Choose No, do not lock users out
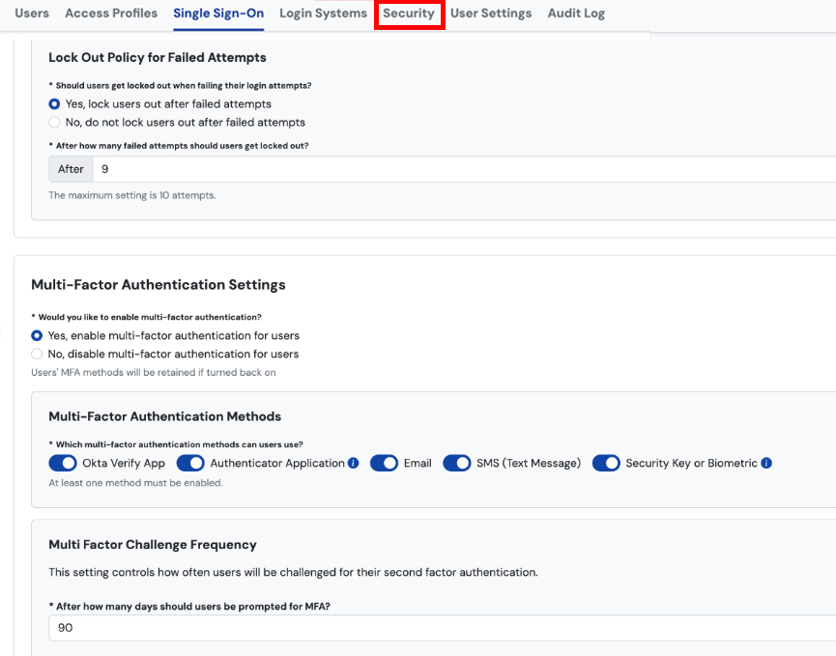This screenshot has width=836, height=656. click(x=55, y=123)
